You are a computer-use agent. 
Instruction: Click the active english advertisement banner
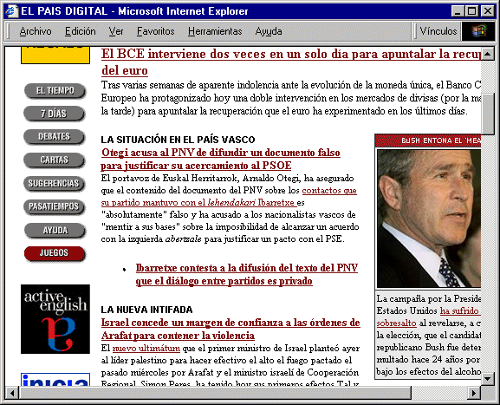click(x=55, y=319)
